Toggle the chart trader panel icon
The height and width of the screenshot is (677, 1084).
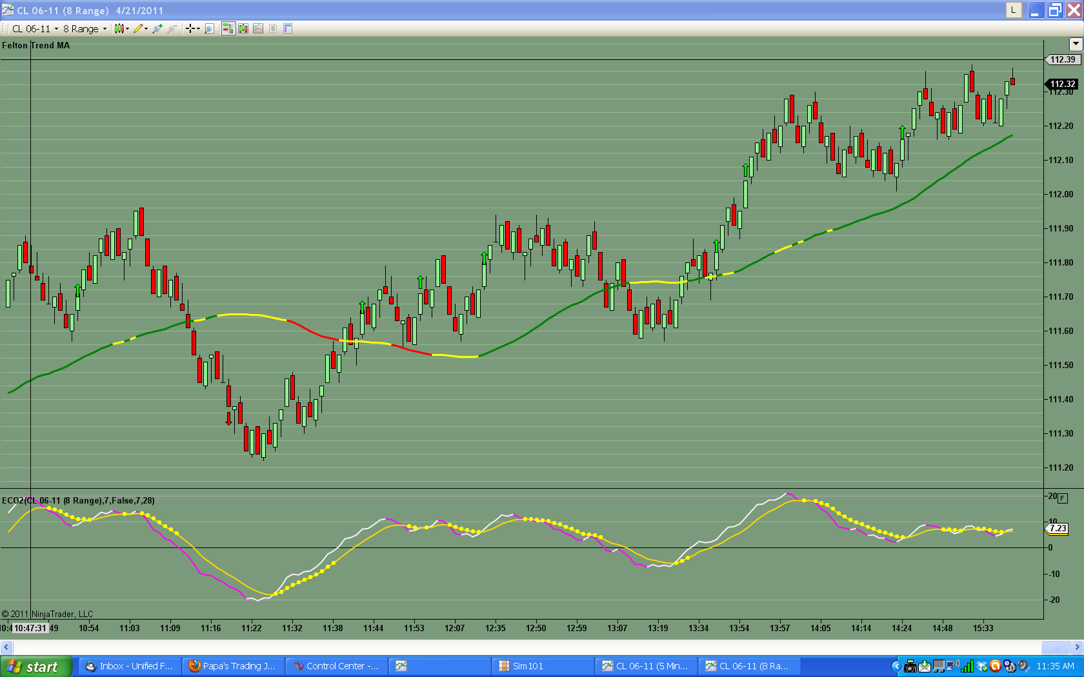pos(228,28)
